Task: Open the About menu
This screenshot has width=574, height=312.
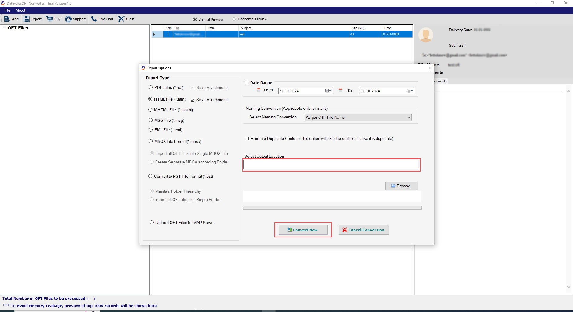Action: [x=21, y=10]
